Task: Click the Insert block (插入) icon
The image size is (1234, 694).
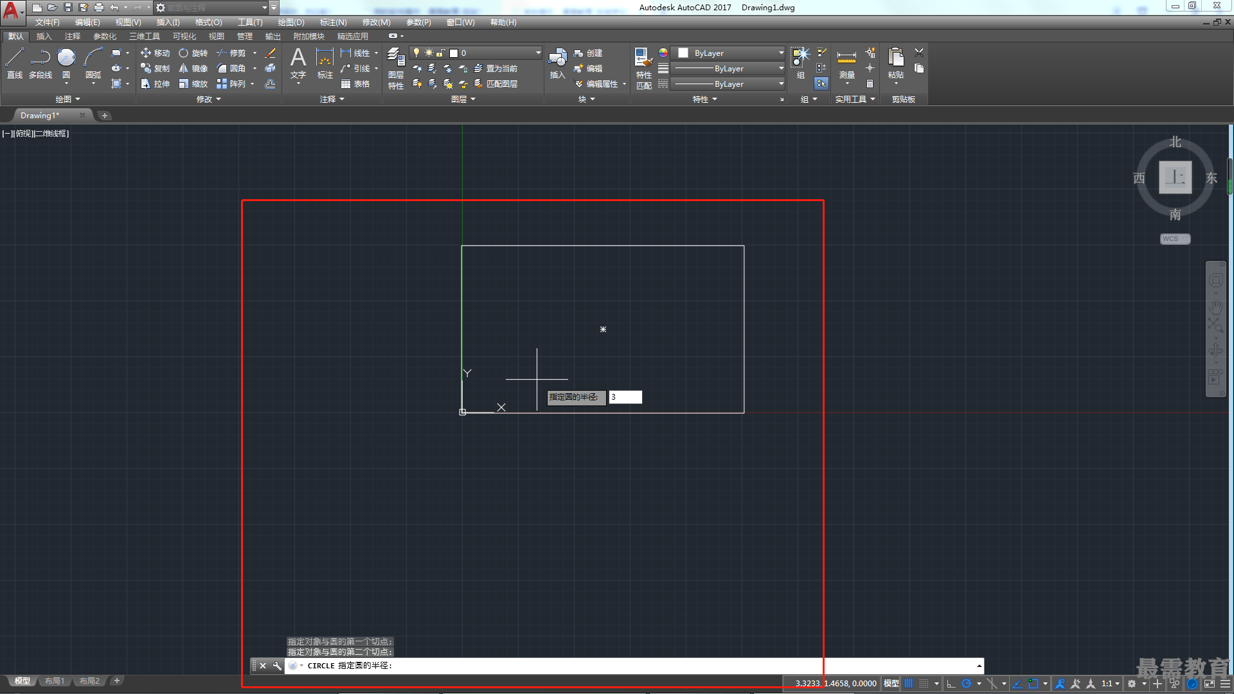Action: (x=557, y=63)
